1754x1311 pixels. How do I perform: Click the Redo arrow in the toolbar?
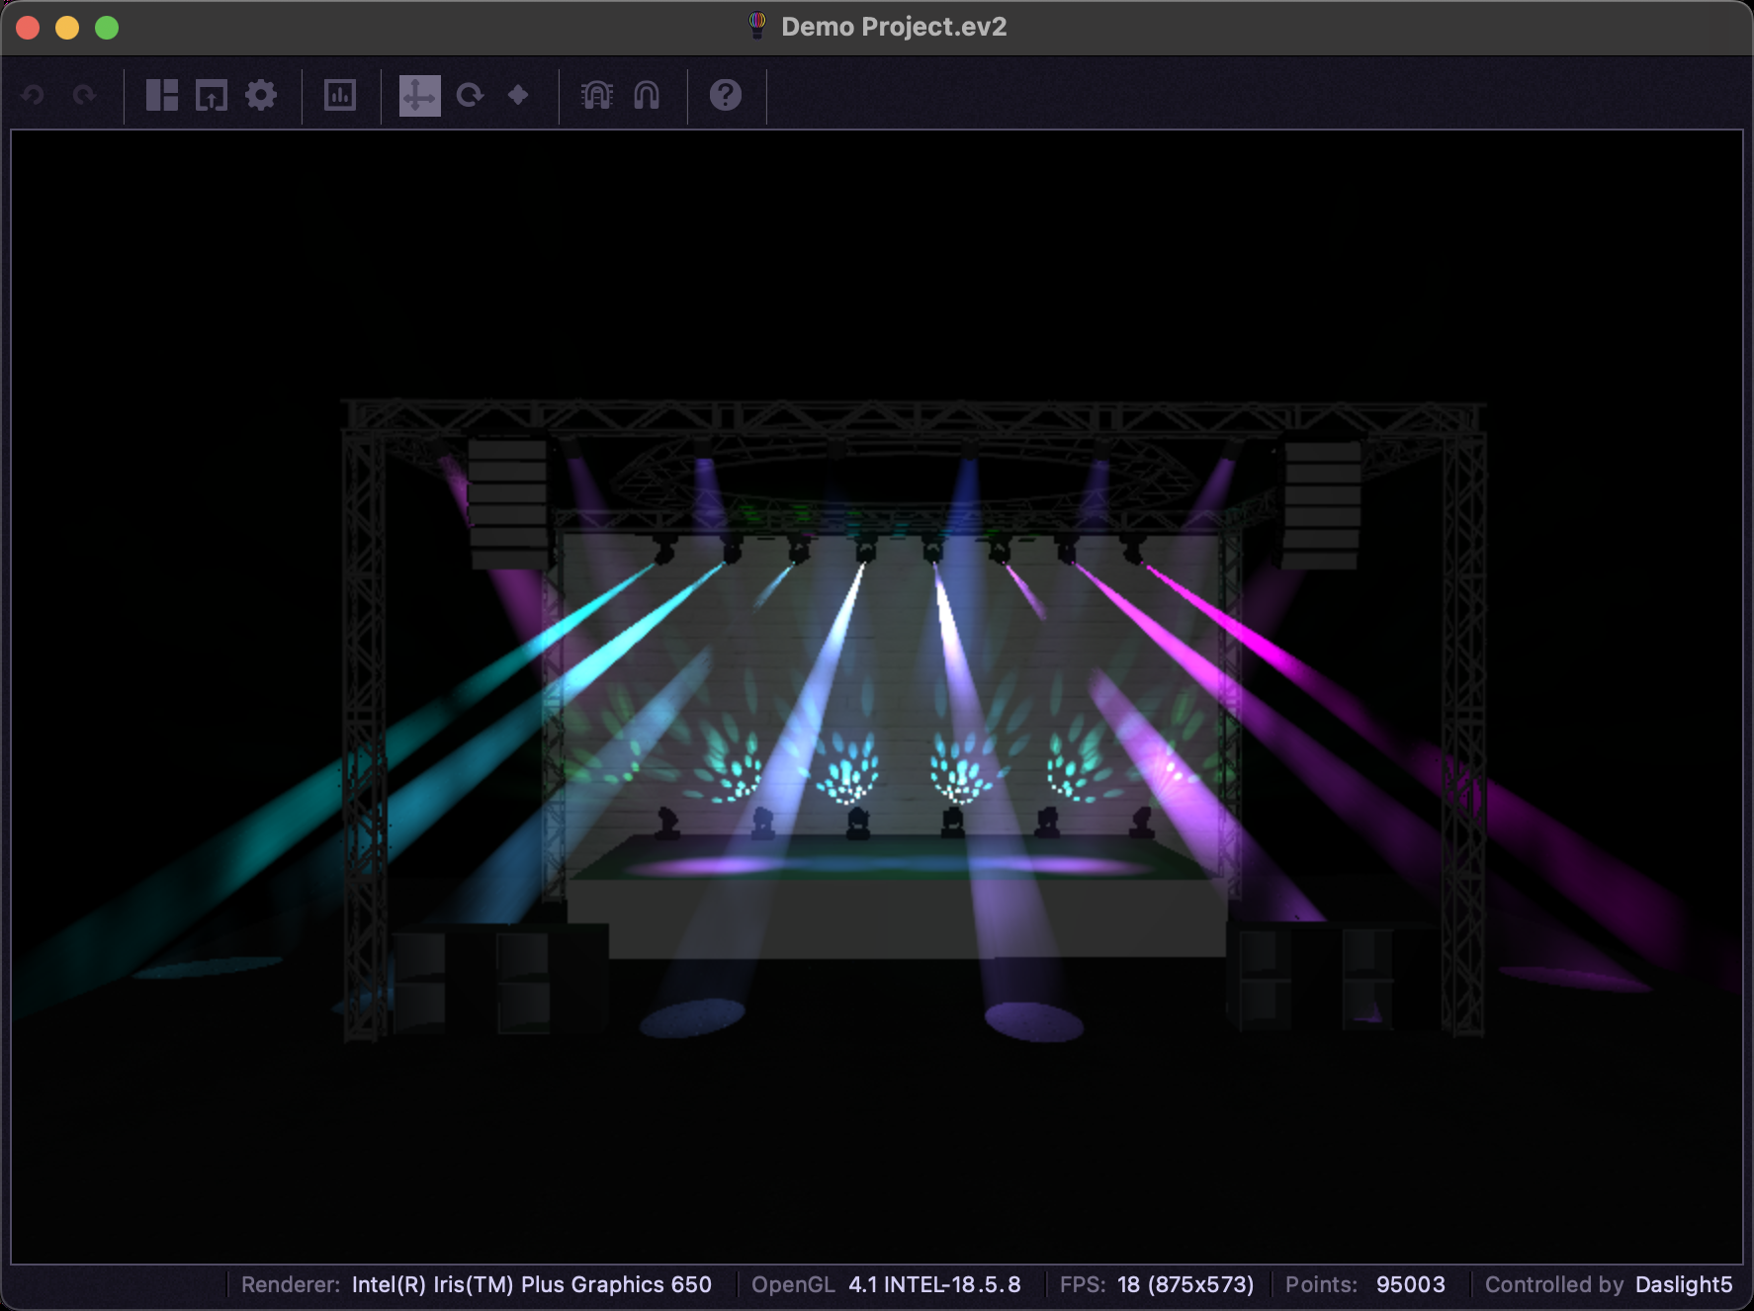coord(85,95)
